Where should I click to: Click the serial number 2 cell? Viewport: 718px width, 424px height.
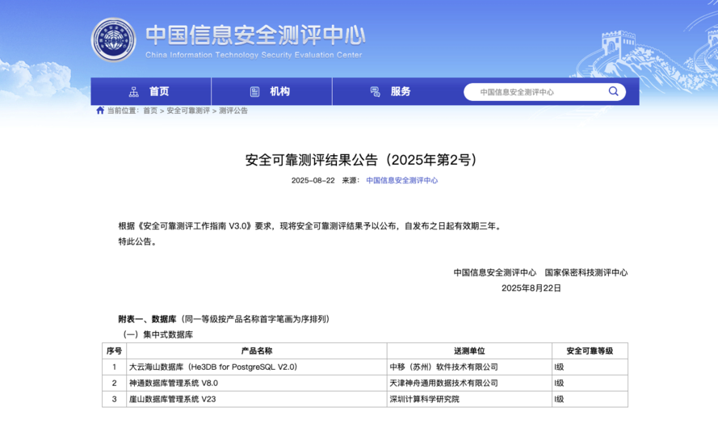pyautogui.click(x=114, y=383)
